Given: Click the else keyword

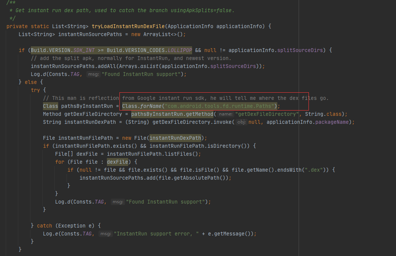Looking at the screenshot, I should pyautogui.click(x=31, y=82).
